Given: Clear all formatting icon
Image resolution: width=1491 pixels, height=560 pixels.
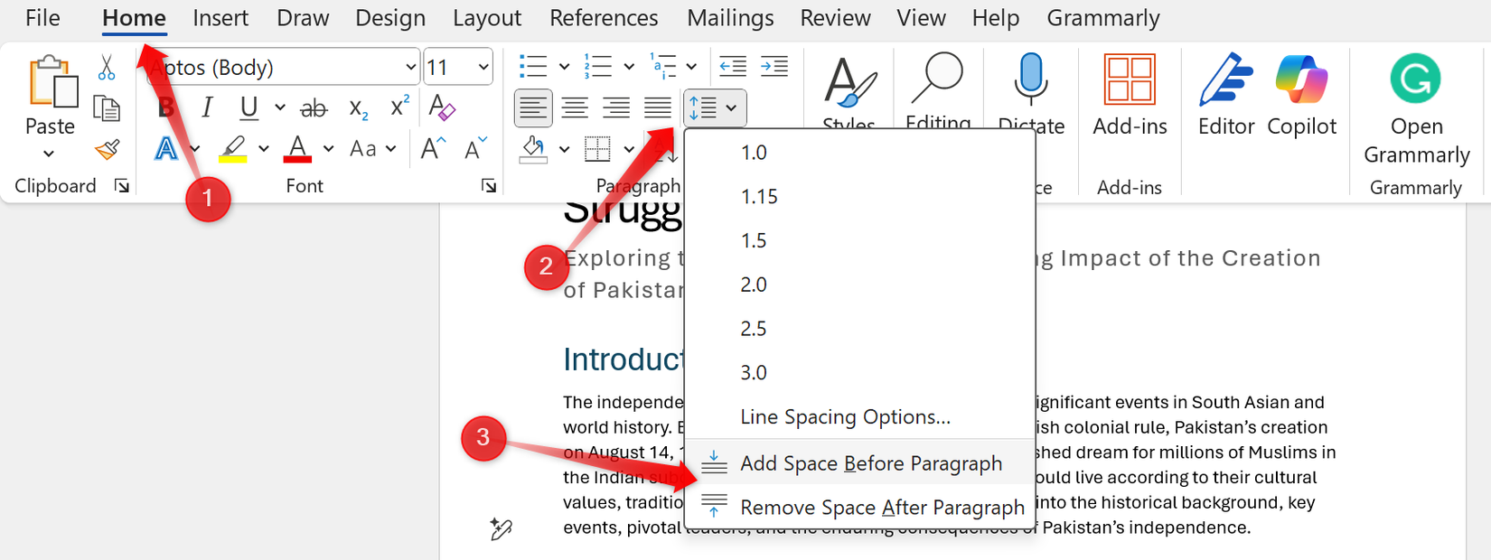Looking at the screenshot, I should click(x=442, y=107).
